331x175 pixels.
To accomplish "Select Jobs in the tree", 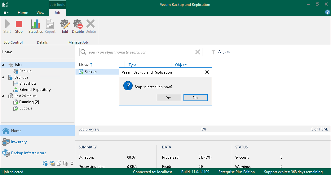I will (18, 65).
